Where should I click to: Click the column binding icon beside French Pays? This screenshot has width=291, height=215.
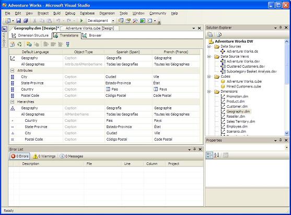pos(156,89)
